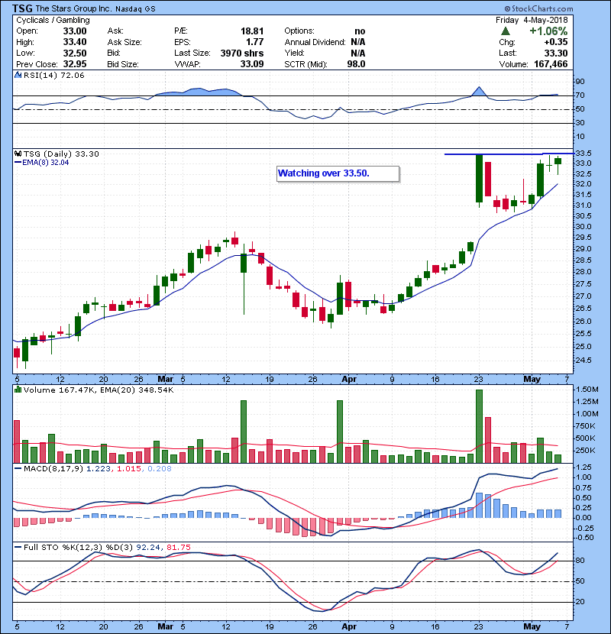The height and width of the screenshot is (634, 611).
Task: Click the +1.06% percent change
Action: pos(548,31)
